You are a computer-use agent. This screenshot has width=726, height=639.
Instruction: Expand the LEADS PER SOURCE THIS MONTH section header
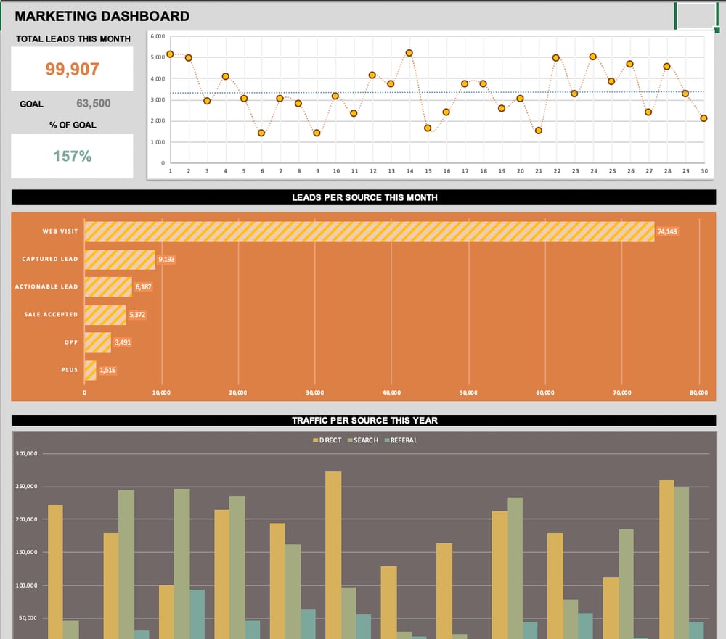click(363, 197)
